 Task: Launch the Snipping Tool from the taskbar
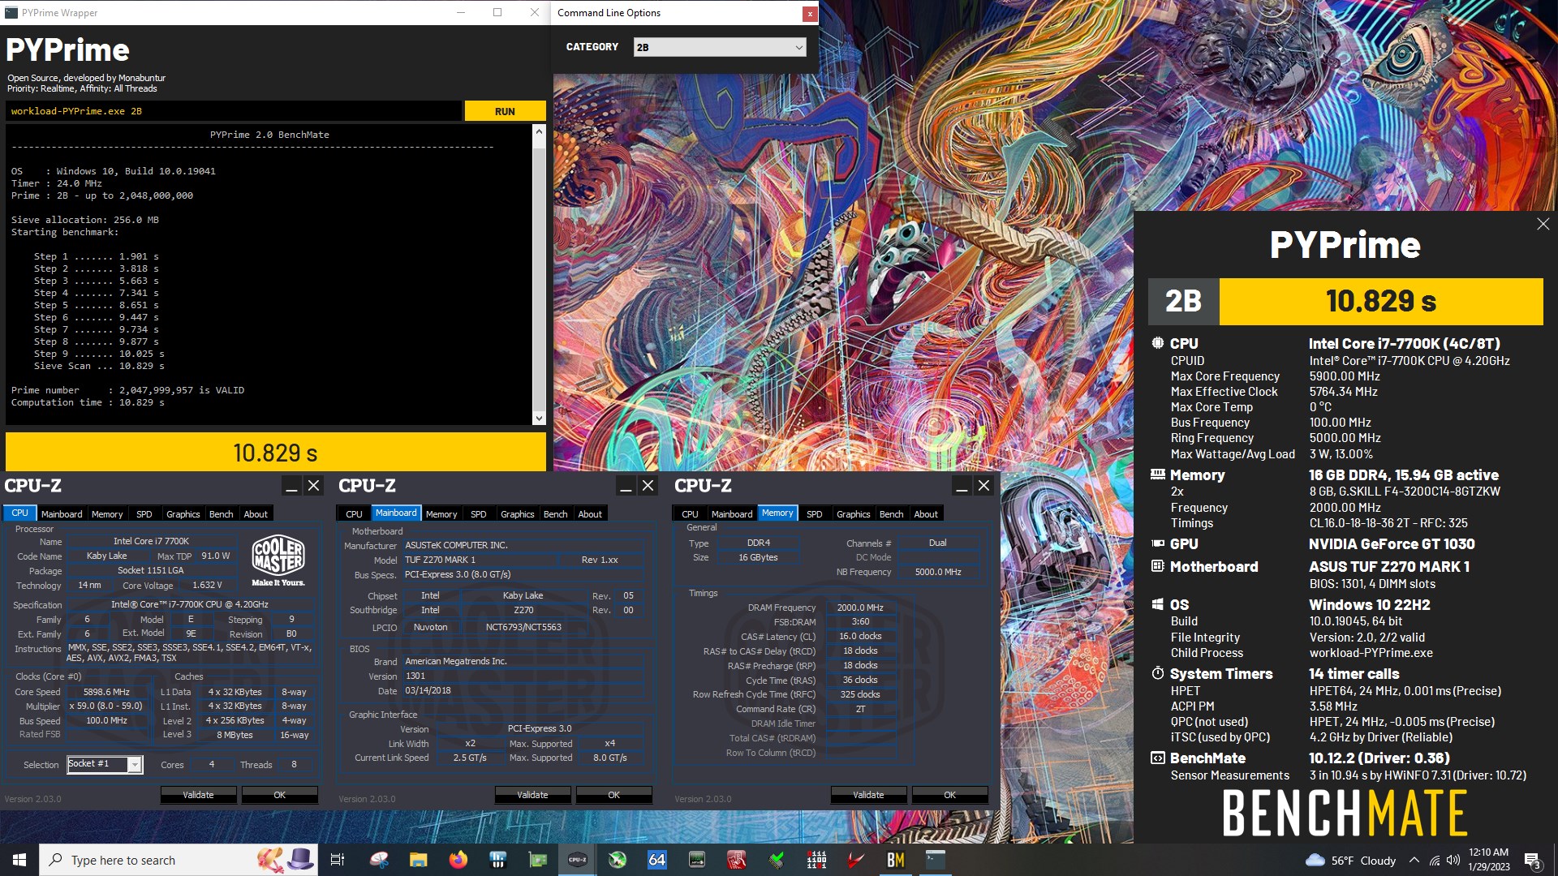coord(379,860)
